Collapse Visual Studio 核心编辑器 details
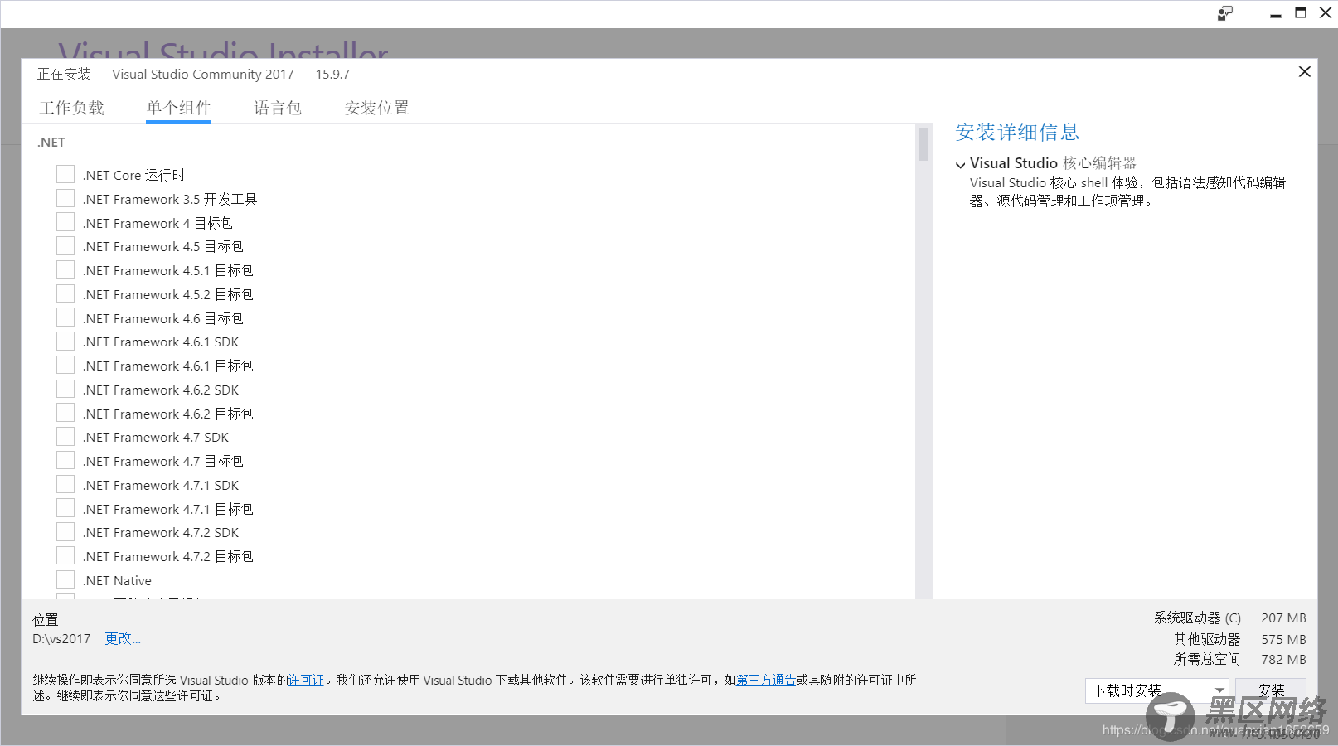1338x746 pixels. (961, 164)
